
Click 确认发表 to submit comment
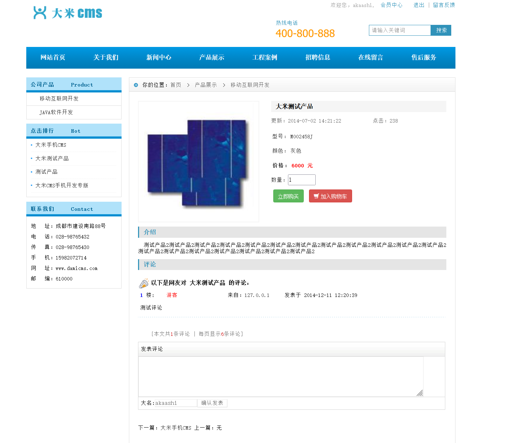tap(212, 403)
